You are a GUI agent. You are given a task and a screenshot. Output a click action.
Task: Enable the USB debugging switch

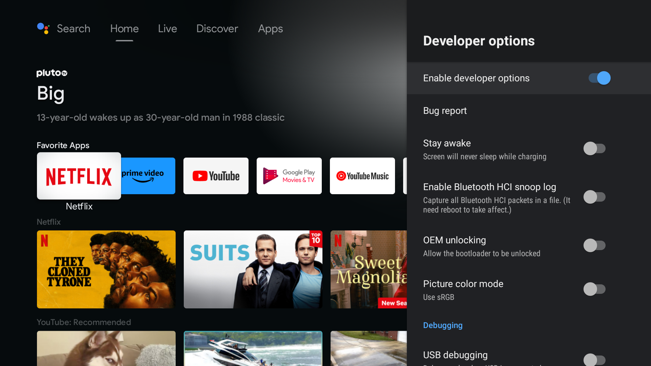(594, 359)
